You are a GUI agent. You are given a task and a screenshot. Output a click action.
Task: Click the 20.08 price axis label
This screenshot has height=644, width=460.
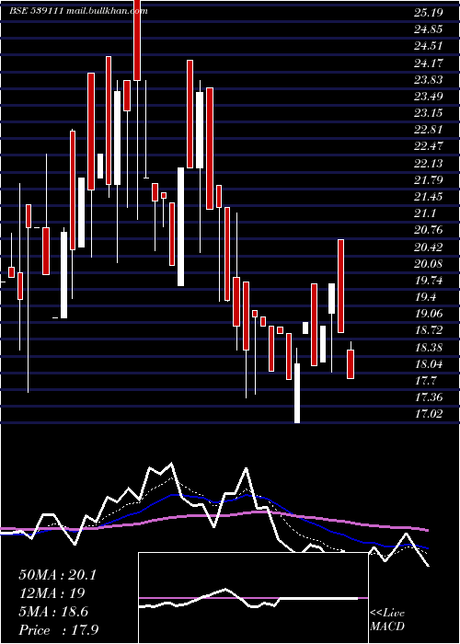tap(429, 264)
